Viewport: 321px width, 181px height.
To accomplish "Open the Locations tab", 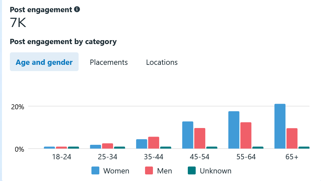I will 162,62.
